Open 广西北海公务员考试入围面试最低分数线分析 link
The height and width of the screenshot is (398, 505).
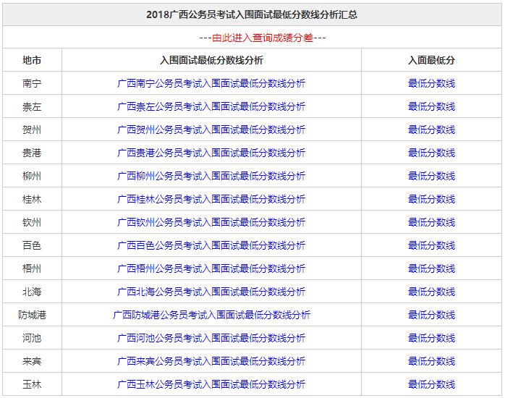(x=211, y=292)
